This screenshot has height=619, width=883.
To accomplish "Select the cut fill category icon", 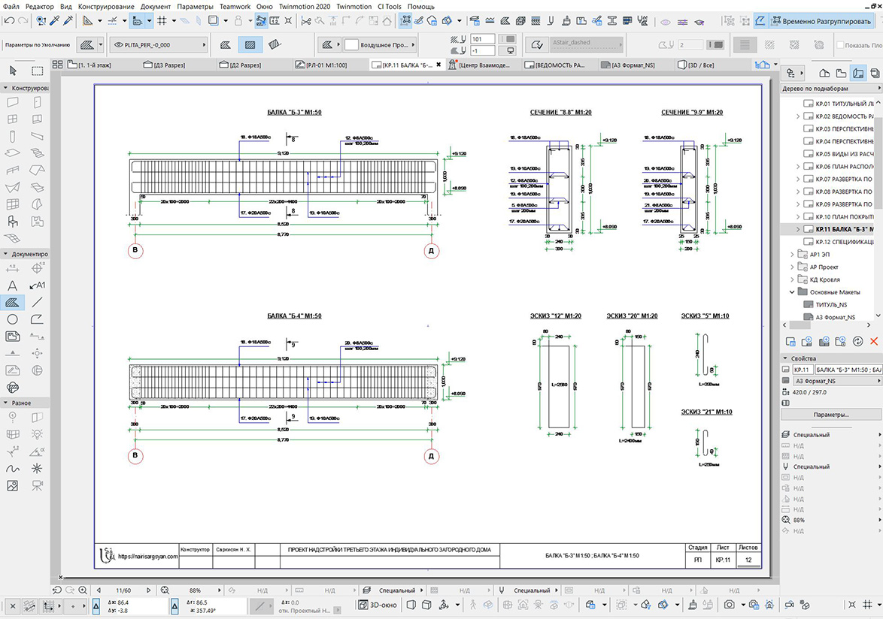I will tap(226, 44).
